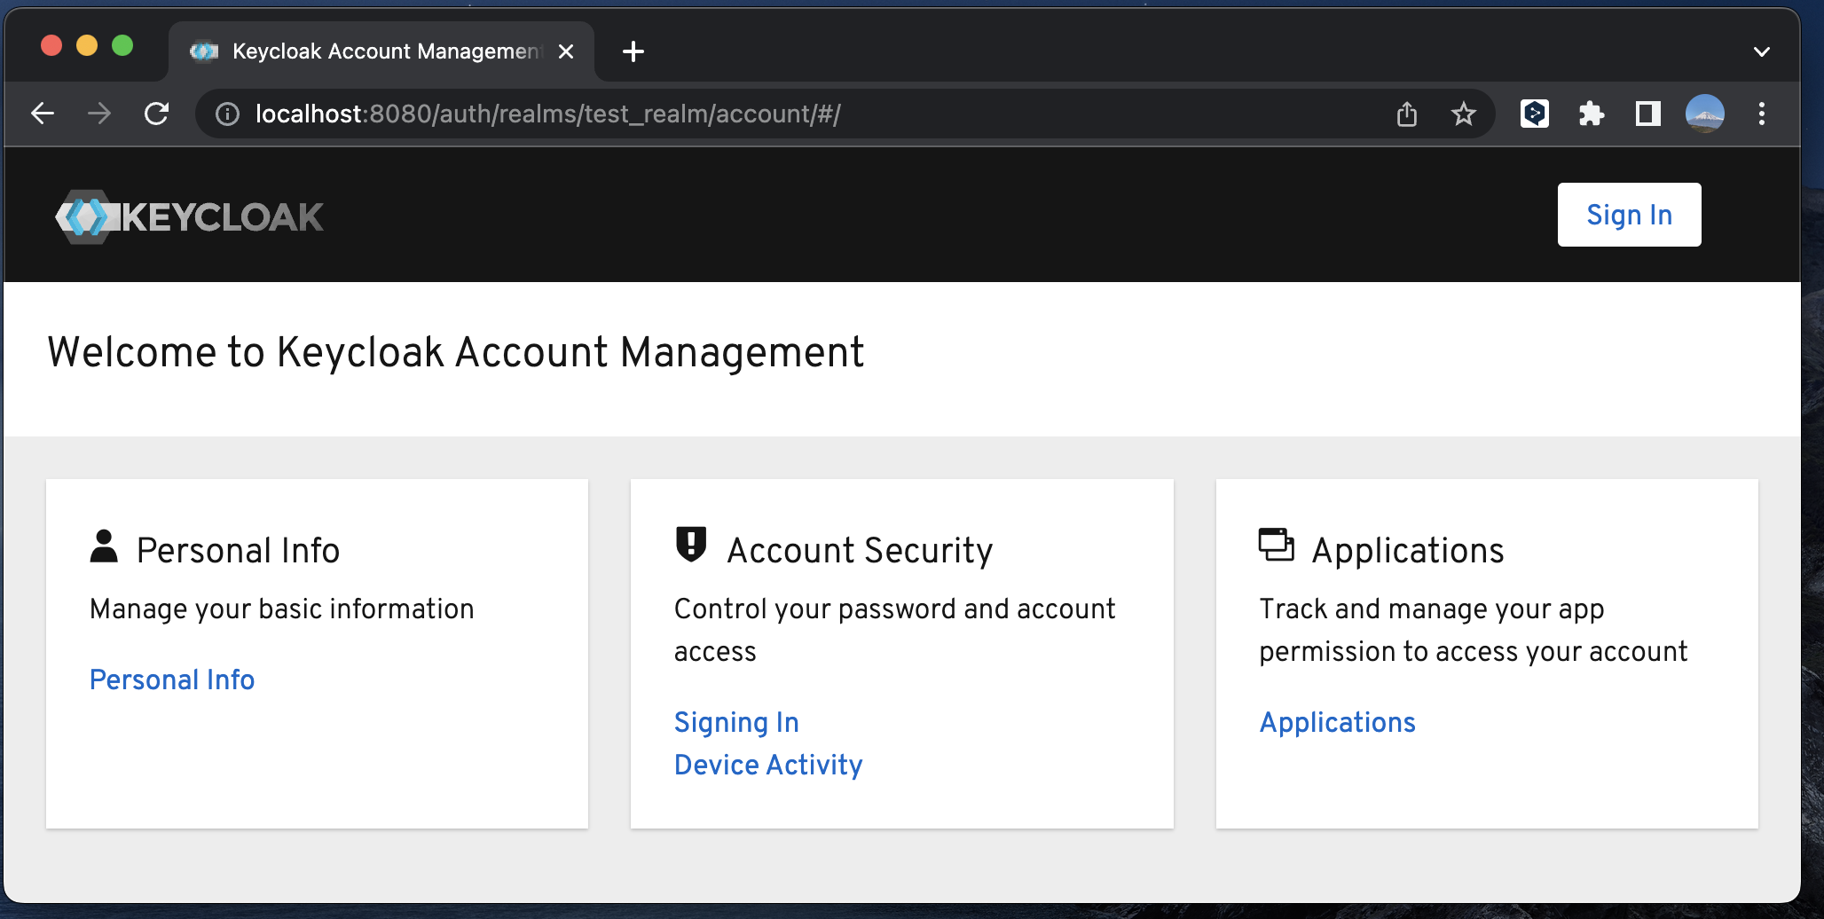This screenshot has height=919, width=1824.
Task: Toggle the bookmark star for this page
Action: click(x=1463, y=114)
